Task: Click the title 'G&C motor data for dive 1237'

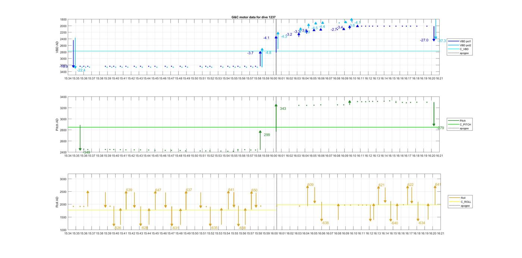Action: [x=254, y=17]
